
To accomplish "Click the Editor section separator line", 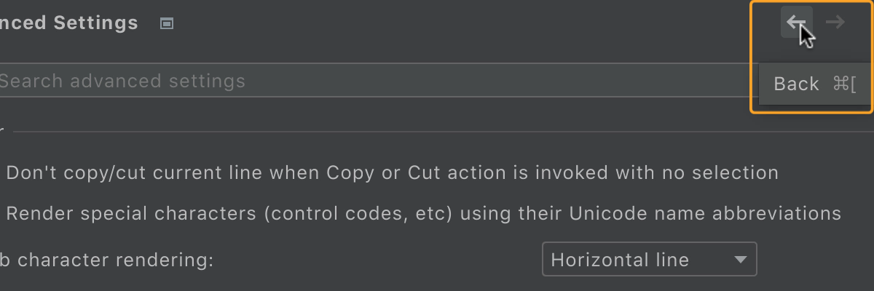I will click(x=444, y=132).
